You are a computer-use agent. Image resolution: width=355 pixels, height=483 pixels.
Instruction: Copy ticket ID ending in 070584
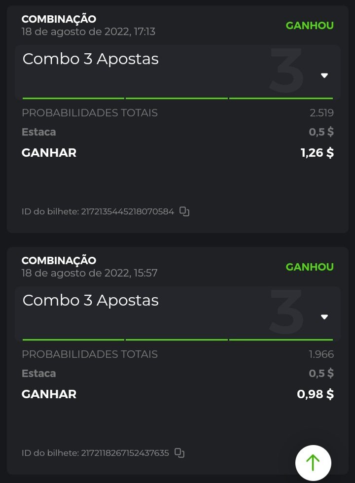(184, 211)
